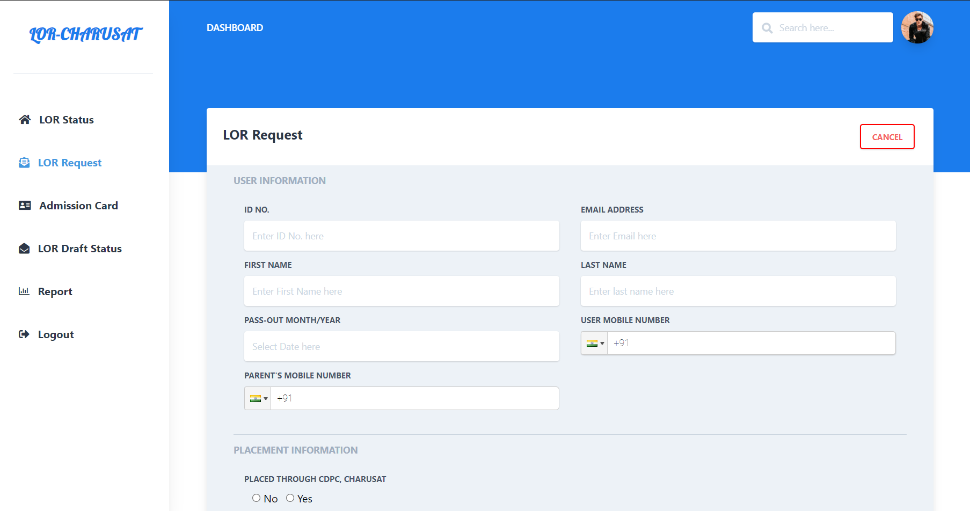Go to Admission Card menu item
This screenshot has height=511, width=970.
click(78, 206)
